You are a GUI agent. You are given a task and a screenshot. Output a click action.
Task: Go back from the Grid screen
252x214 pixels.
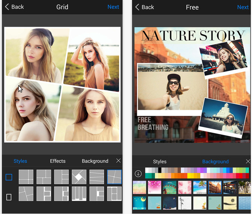click(15, 7)
